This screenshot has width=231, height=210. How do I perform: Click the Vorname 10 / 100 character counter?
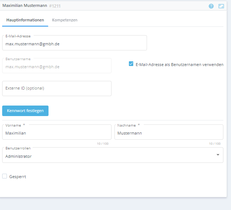coord(102,144)
